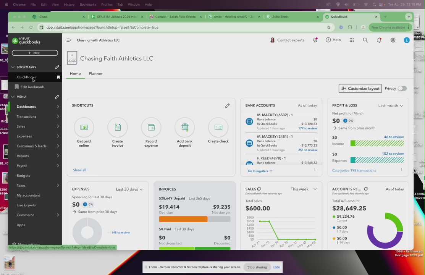
Task: Open the Expenses Last 30 days dropdown
Action: (x=129, y=189)
